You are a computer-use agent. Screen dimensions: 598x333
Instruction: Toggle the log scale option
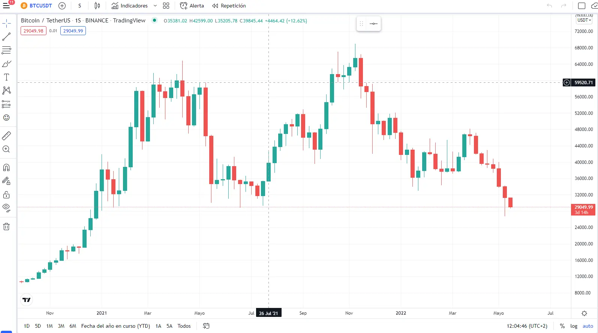(x=574, y=326)
